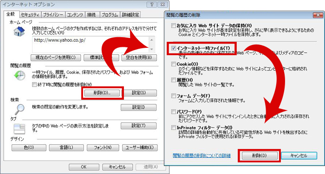The width and height of the screenshot is (325, 174).
Task: Click 削除(D) in history deletion dialog
Action: [260, 155]
